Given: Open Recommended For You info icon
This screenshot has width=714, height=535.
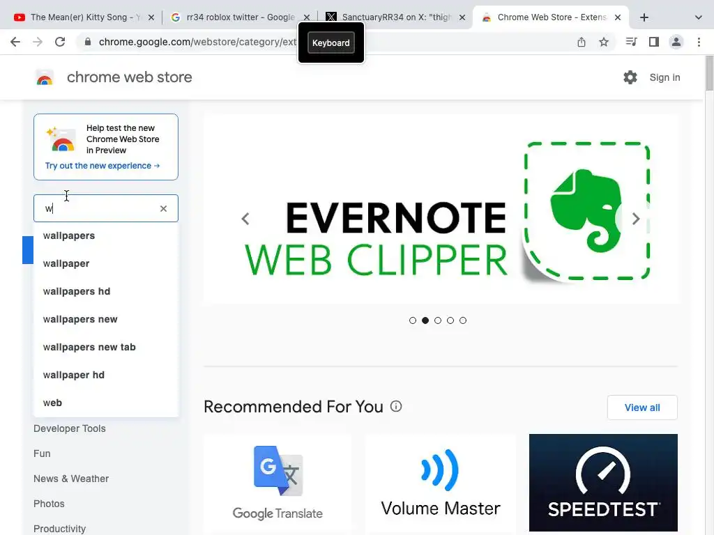Looking at the screenshot, I should pos(396,406).
